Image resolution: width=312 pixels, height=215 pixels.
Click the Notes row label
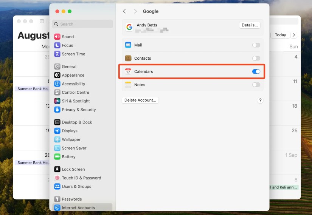pos(140,85)
